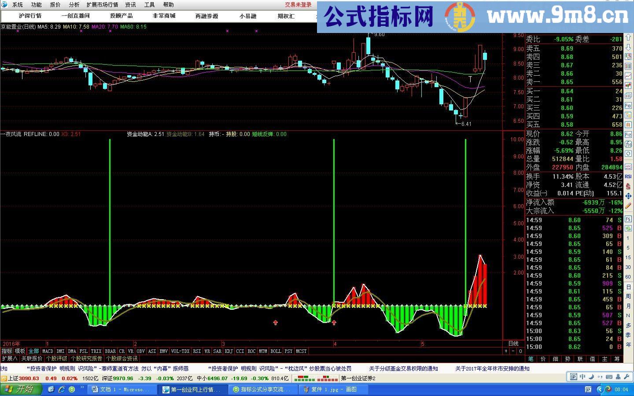Switch to 1-minute period in sidebar
Screen dimensions: 634x396
(628, 238)
